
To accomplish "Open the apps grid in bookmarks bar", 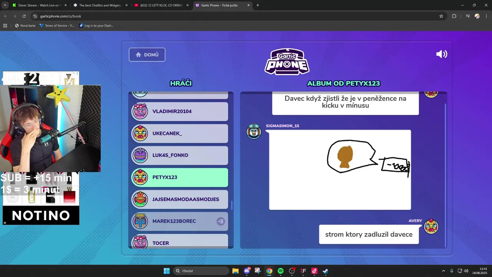I will point(5,26).
